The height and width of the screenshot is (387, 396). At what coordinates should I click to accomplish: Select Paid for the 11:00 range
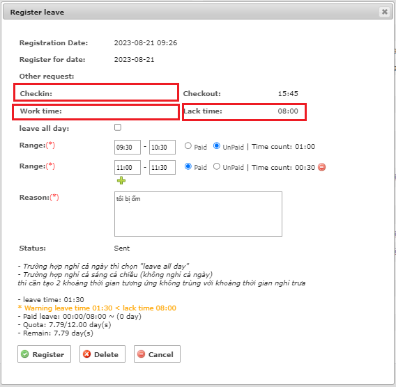pos(188,166)
